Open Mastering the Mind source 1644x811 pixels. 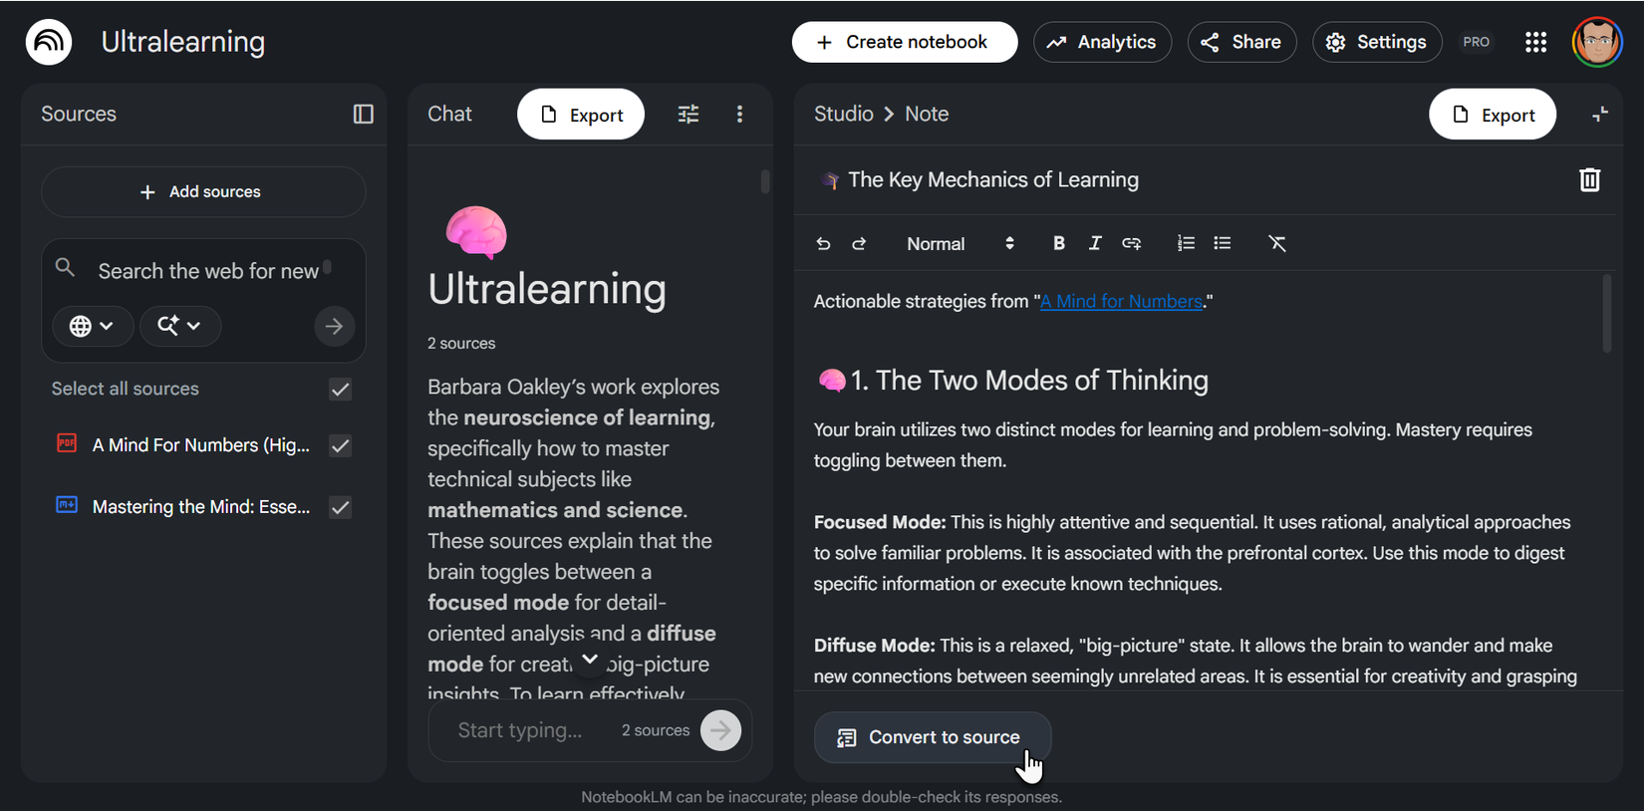coord(201,507)
